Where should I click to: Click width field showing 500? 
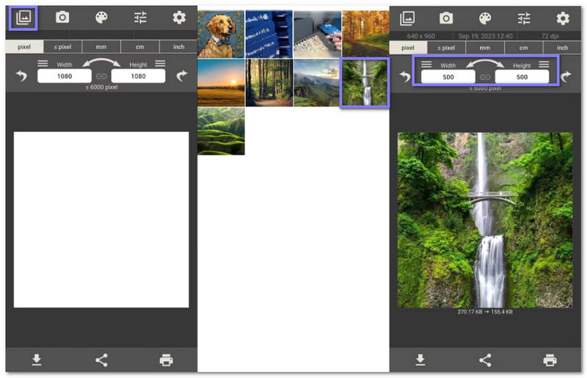point(448,77)
